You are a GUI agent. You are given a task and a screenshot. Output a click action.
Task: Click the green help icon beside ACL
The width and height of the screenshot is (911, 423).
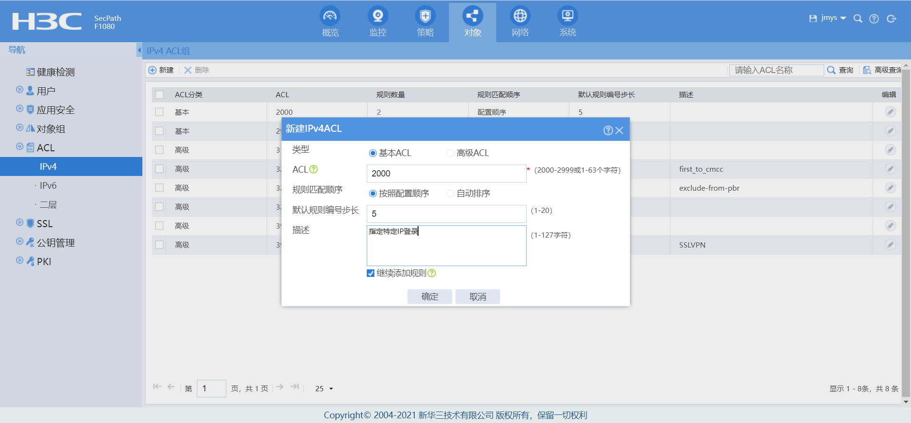[x=314, y=169]
